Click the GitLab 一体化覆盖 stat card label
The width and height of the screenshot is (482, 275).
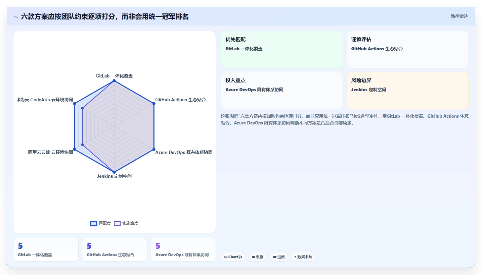[x=35, y=255]
